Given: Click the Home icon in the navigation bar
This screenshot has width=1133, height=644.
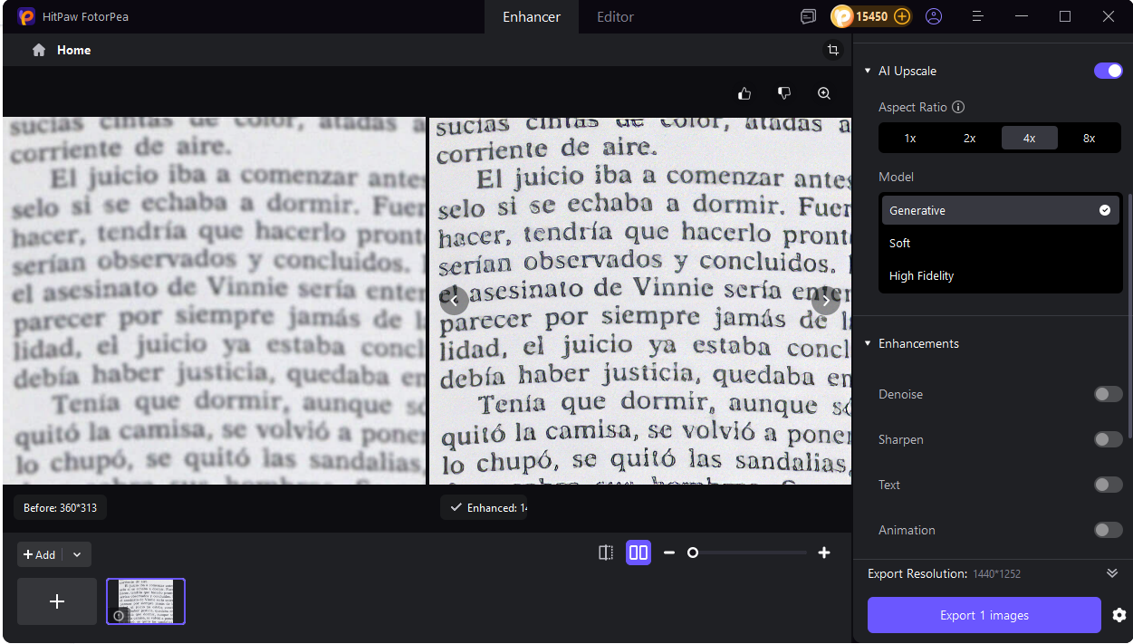Looking at the screenshot, I should pyautogui.click(x=37, y=50).
